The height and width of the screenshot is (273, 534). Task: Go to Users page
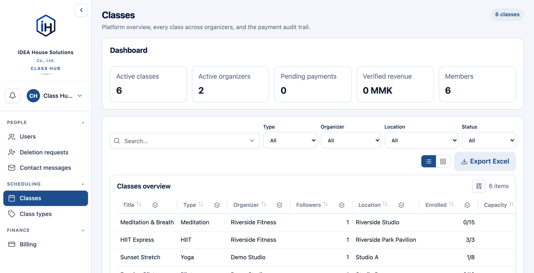click(x=45, y=136)
